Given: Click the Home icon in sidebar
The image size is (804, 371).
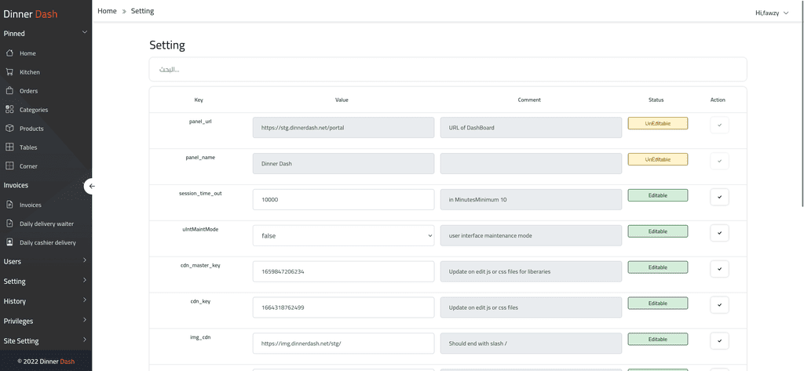Looking at the screenshot, I should tap(9, 53).
